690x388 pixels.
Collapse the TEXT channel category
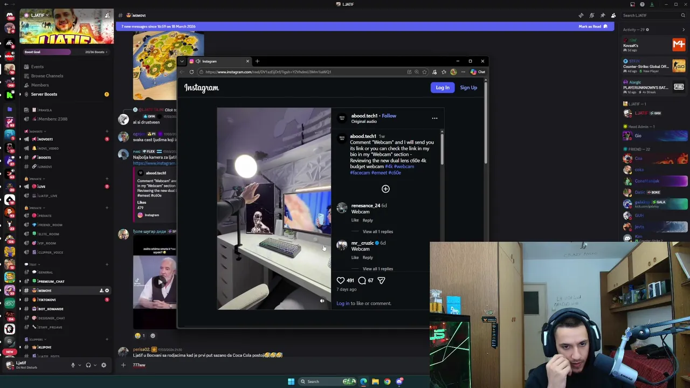32,265
